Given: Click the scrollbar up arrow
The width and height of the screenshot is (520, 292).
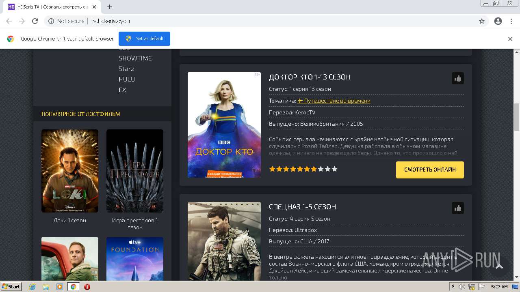Looking at the screenshot, I should [517, 52].
